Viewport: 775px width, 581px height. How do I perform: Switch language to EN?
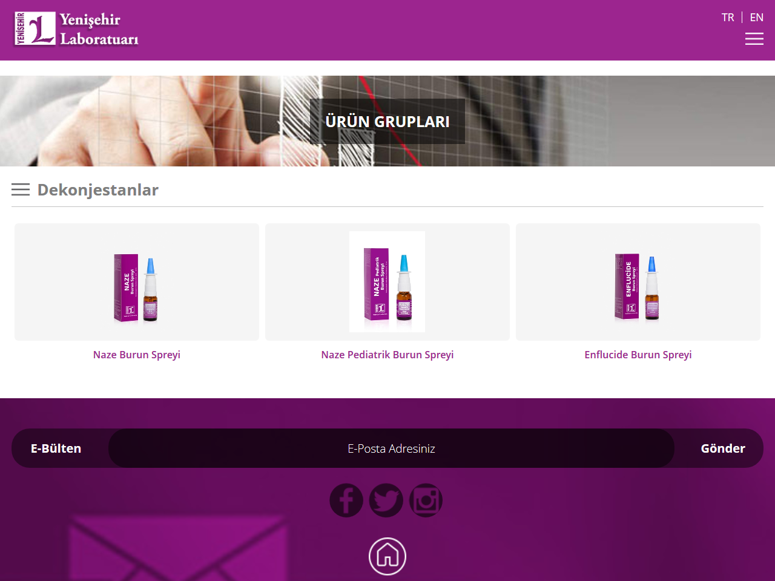point(757,18)
